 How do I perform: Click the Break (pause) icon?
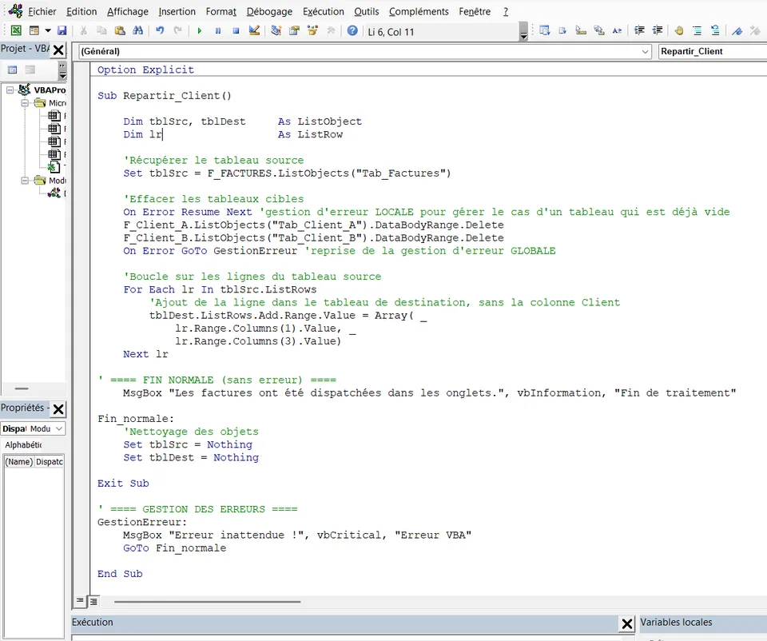click(x=217, y=30)
